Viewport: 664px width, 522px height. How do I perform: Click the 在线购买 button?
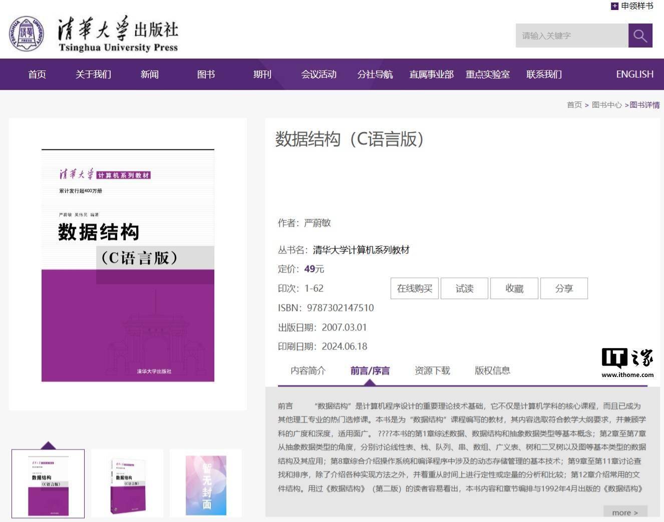click(x=415, y=288)
